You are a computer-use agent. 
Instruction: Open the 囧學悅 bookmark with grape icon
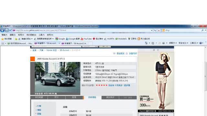132,39
